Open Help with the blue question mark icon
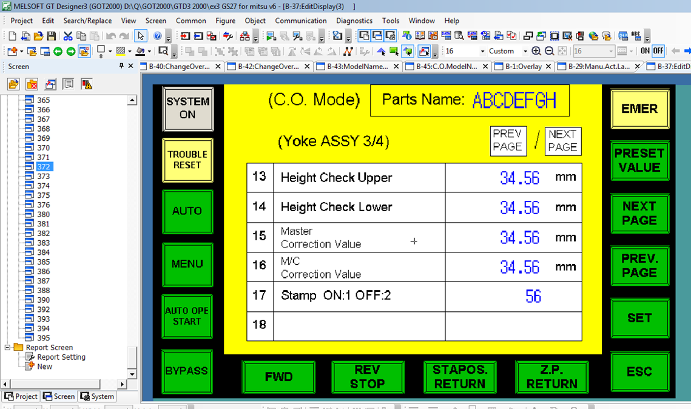 (x=157, y=36)
